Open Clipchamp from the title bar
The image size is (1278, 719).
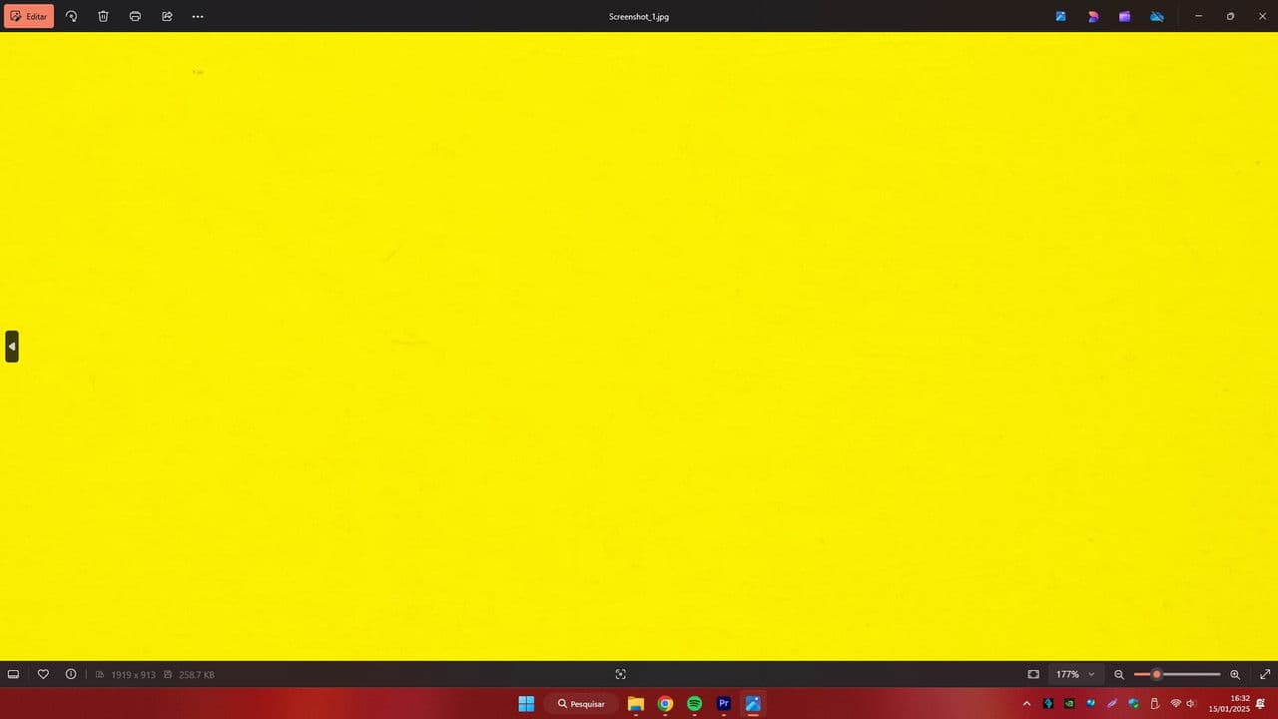pyautogui.click(x=1124, y=17)
